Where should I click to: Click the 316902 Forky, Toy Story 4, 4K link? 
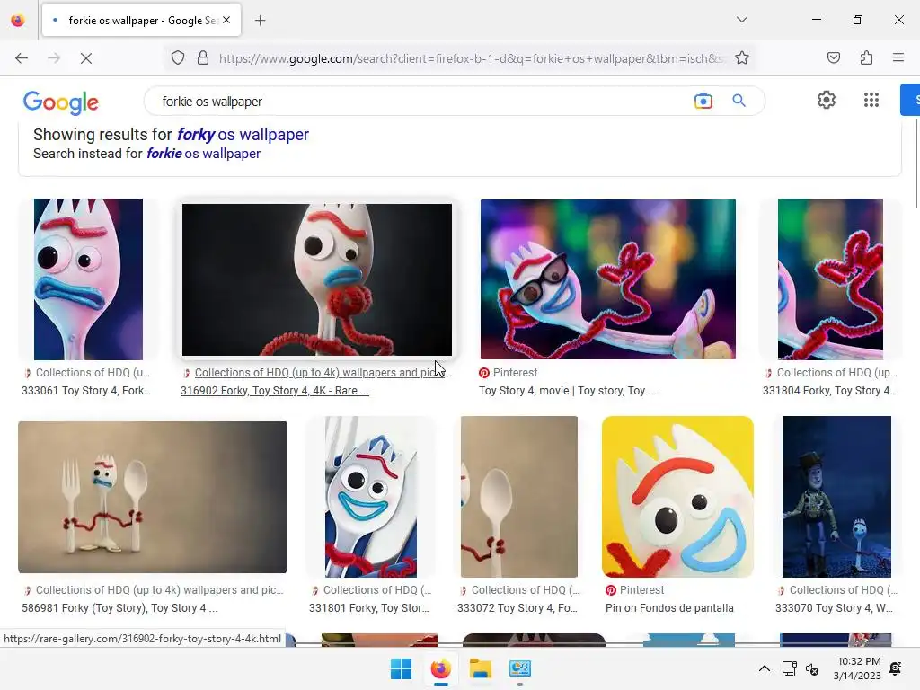tap(275, 391)
